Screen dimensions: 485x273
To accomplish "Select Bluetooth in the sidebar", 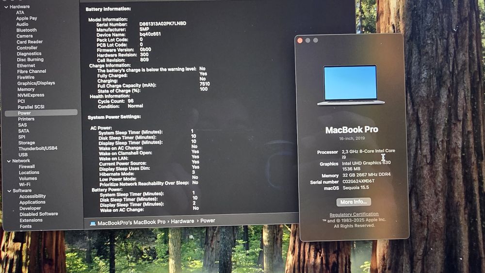I will pyautogui.click(x=26, y=30).
